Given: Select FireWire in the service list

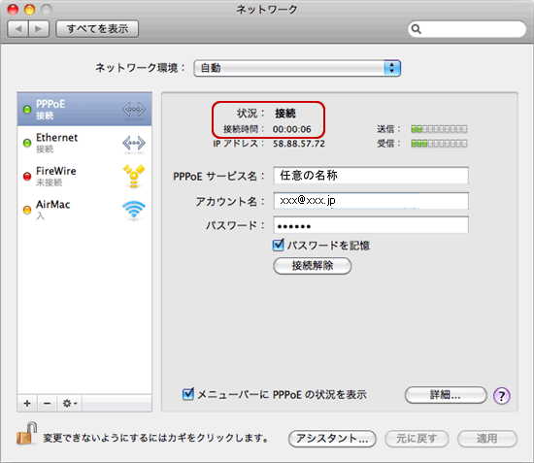Looking at the screenshot, I should pyautogui.click(x=84, y=177).
